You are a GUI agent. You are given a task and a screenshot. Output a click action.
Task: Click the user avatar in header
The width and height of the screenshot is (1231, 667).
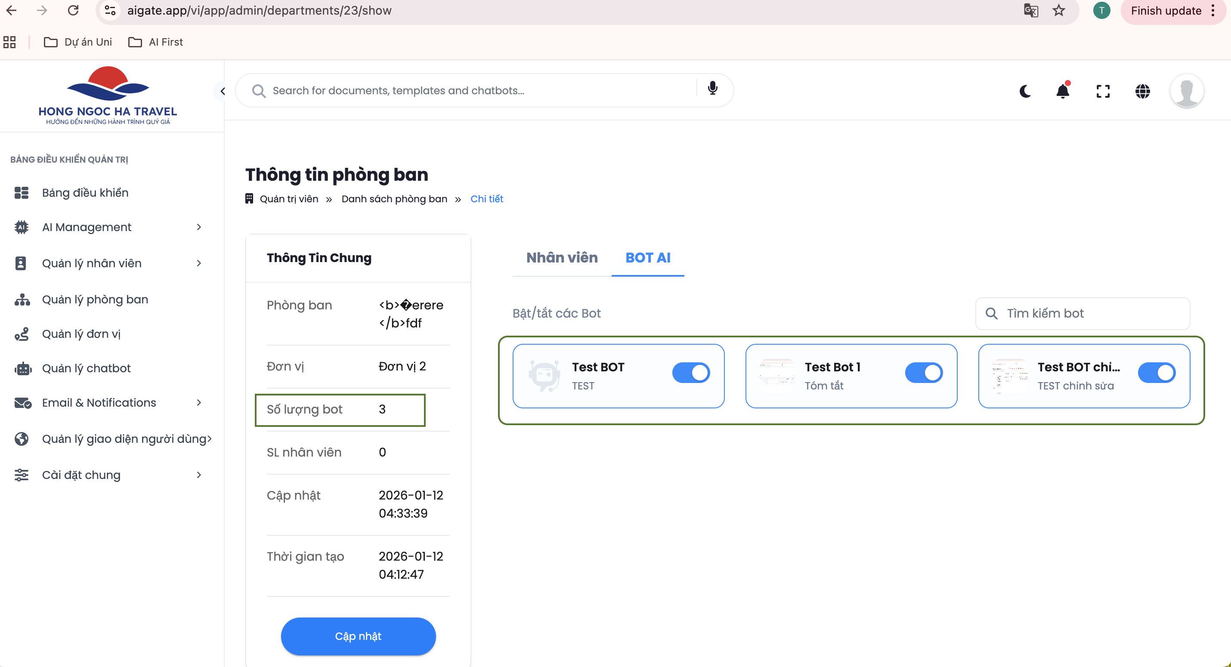pyautogui.click(x=1186, y=91)
